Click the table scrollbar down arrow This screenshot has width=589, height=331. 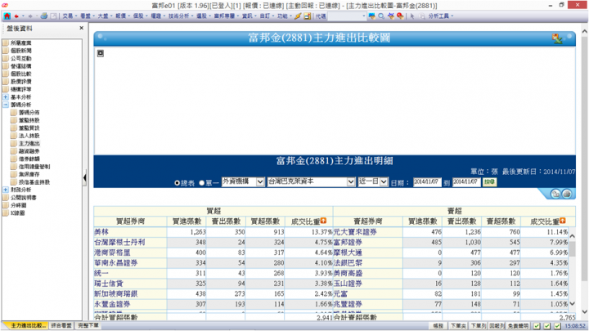572,303
